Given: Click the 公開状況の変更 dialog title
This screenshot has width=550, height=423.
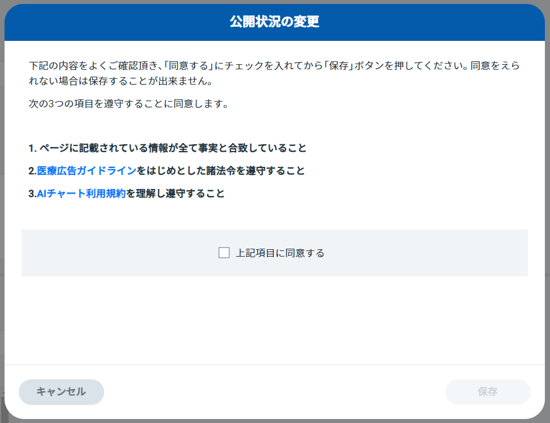Looking at the screenshot, I should 275,22.
